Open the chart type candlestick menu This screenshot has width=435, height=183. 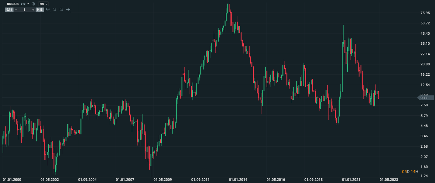(x=48, y=10)
